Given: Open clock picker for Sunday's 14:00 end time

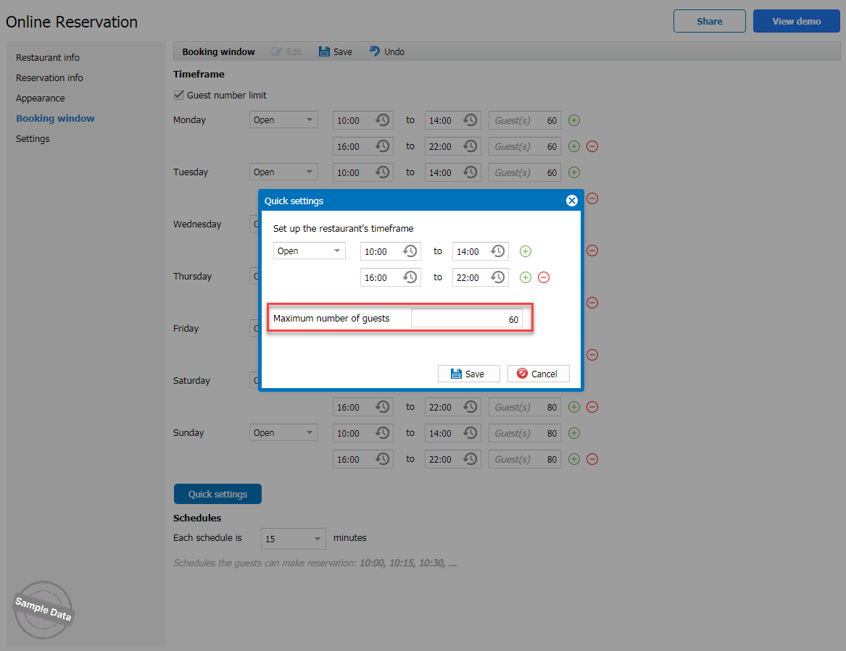Looking at the screenshot, I should [470, 433].
